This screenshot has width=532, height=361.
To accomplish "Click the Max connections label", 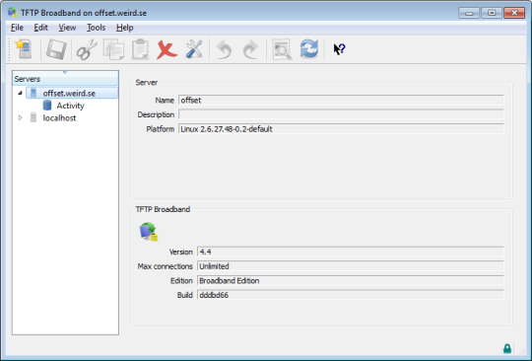I will point(165,266).
